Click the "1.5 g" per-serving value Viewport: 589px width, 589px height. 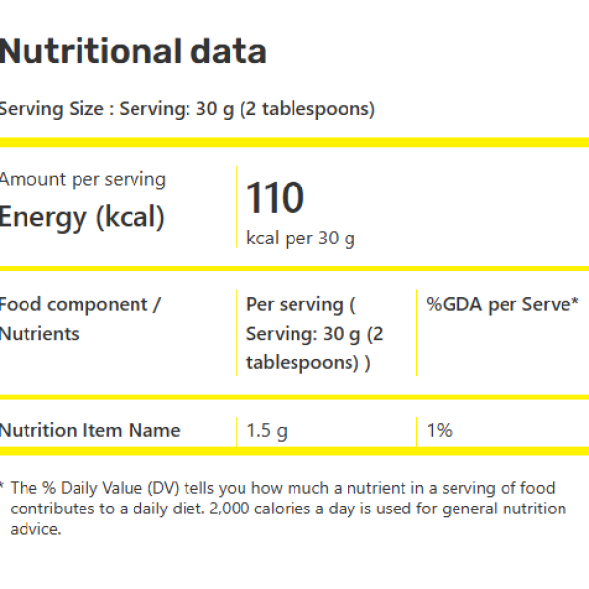pos(267,430)
